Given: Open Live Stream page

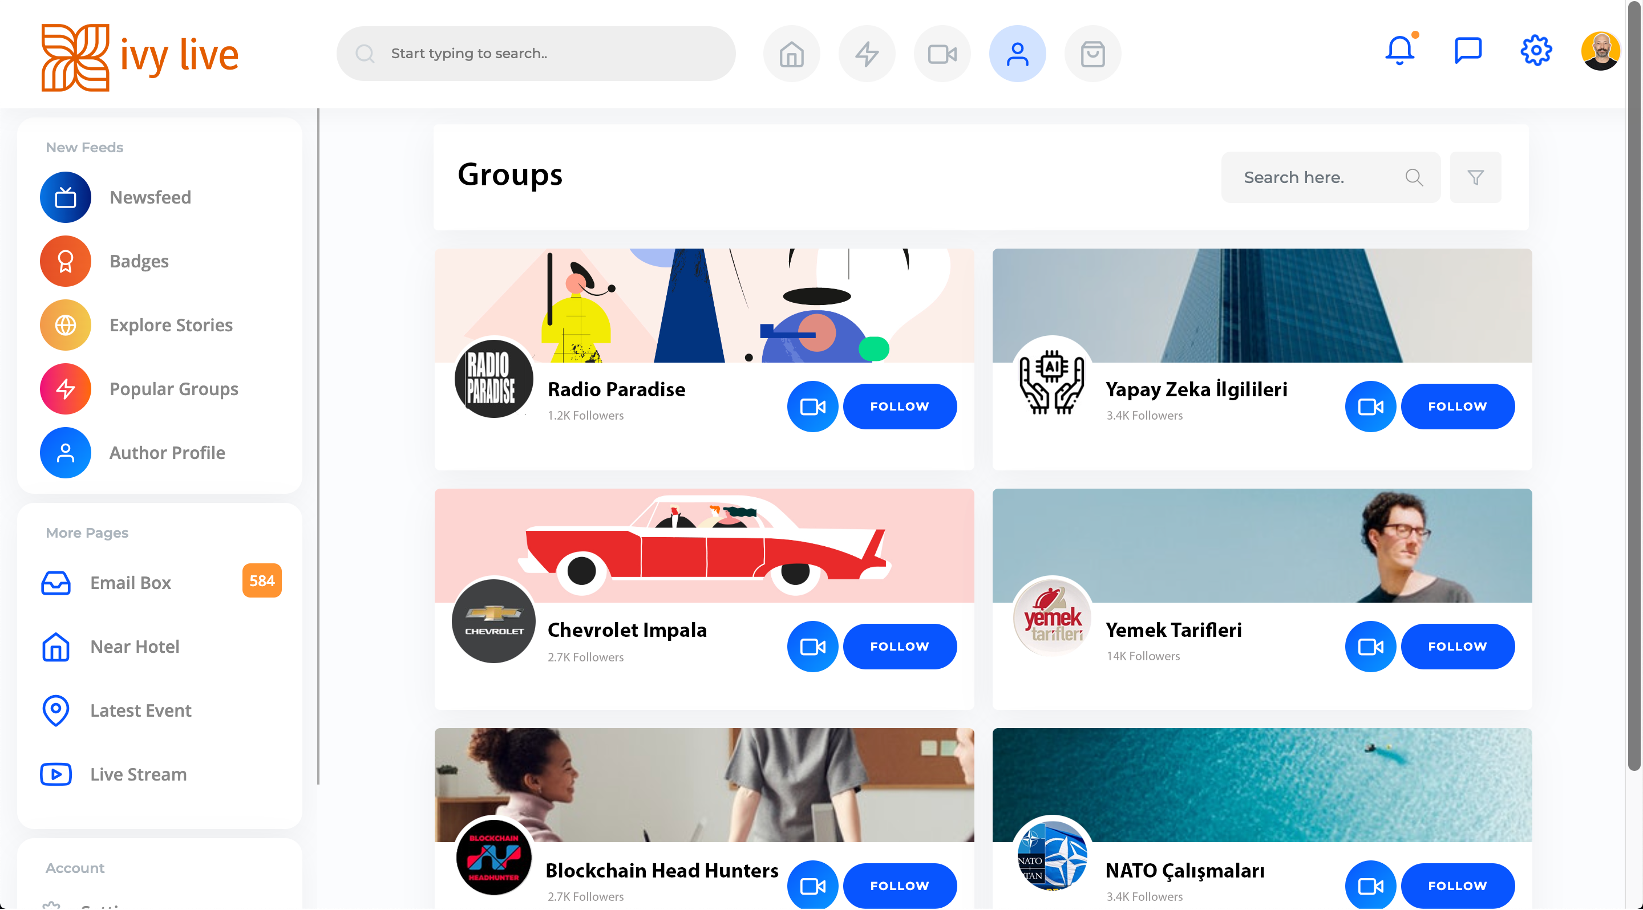Looking at the screenshot, I should [x=139, y=774].
